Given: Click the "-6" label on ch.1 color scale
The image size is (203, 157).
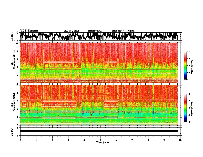Looking at the screenshot, I should 189,73.
